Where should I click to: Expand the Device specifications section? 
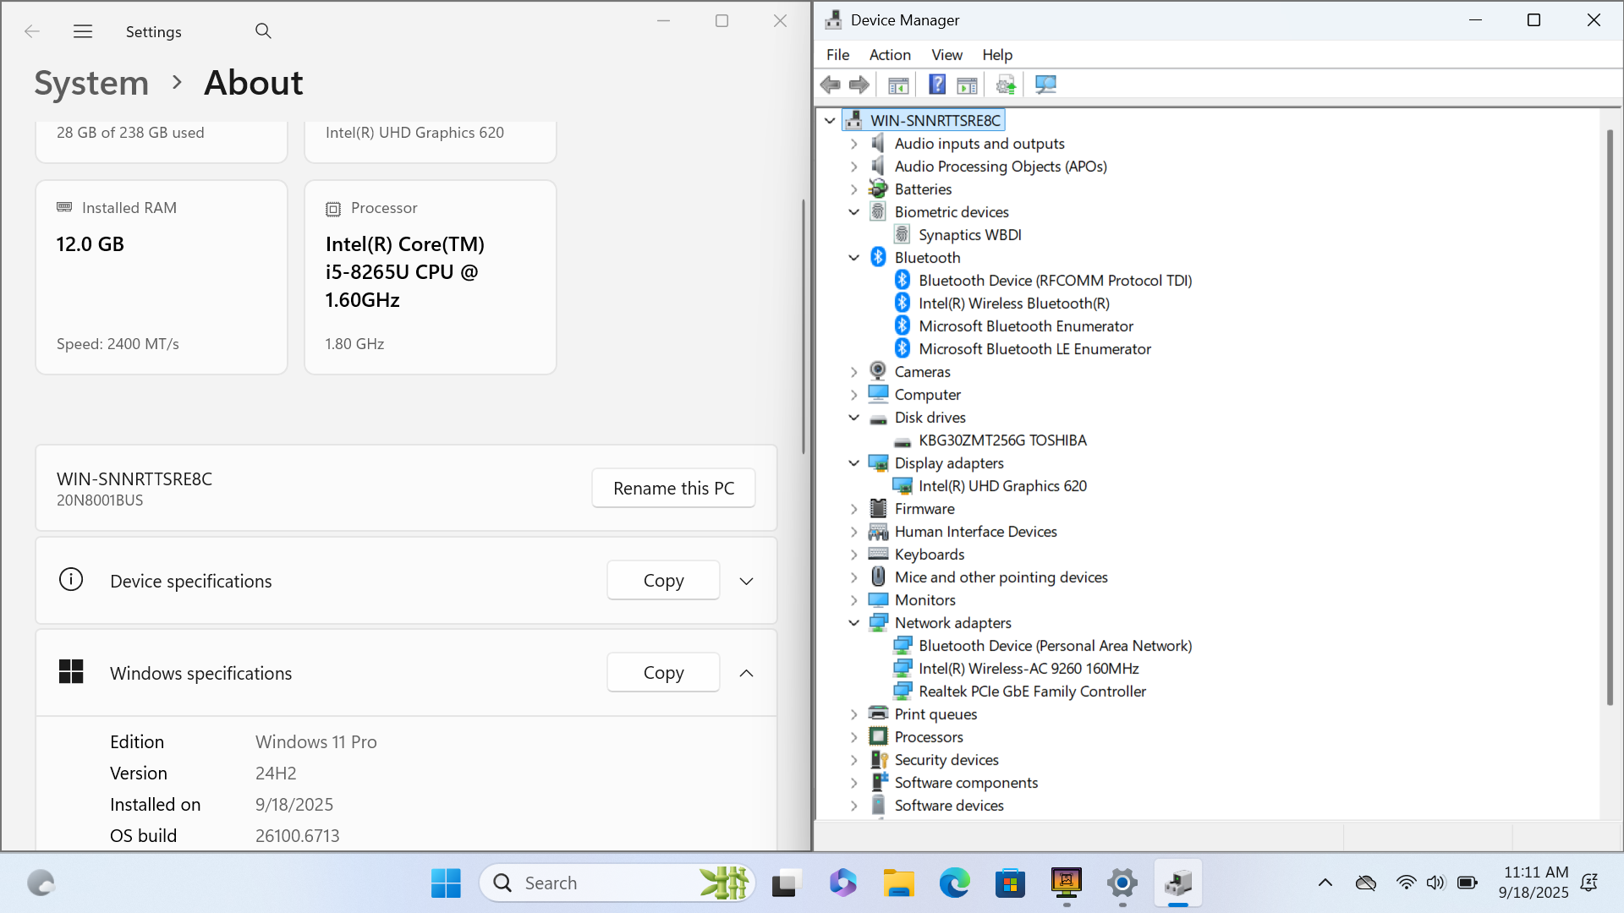point(746,582)
